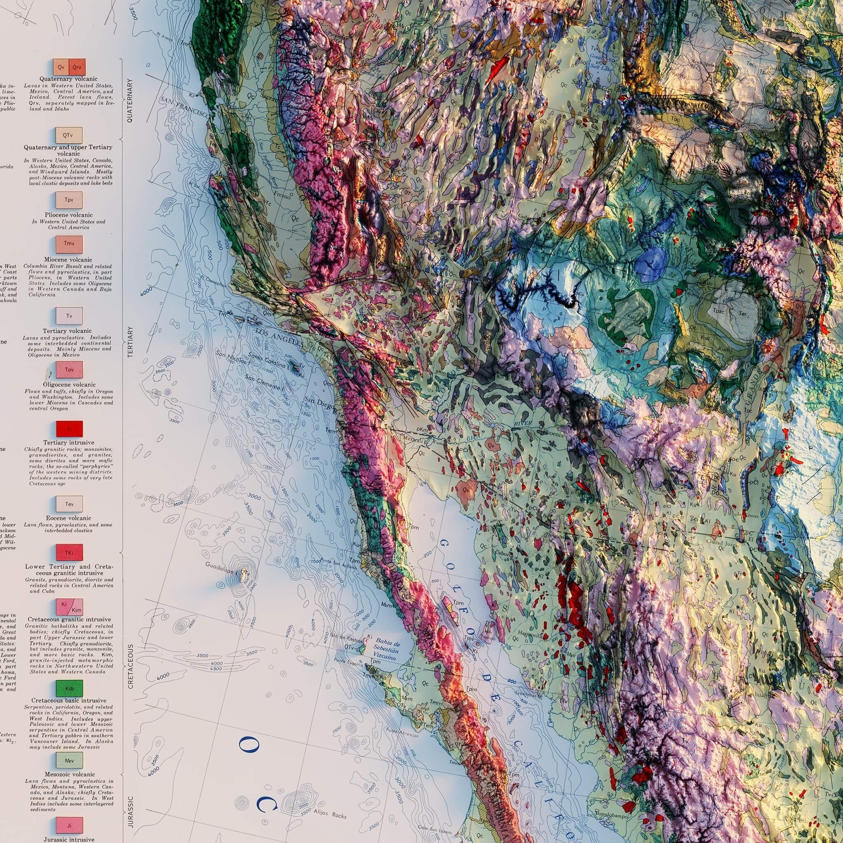Click the vertical TERTIARY period label
This screenshot has width=843, height=843.
pos(130,342)
